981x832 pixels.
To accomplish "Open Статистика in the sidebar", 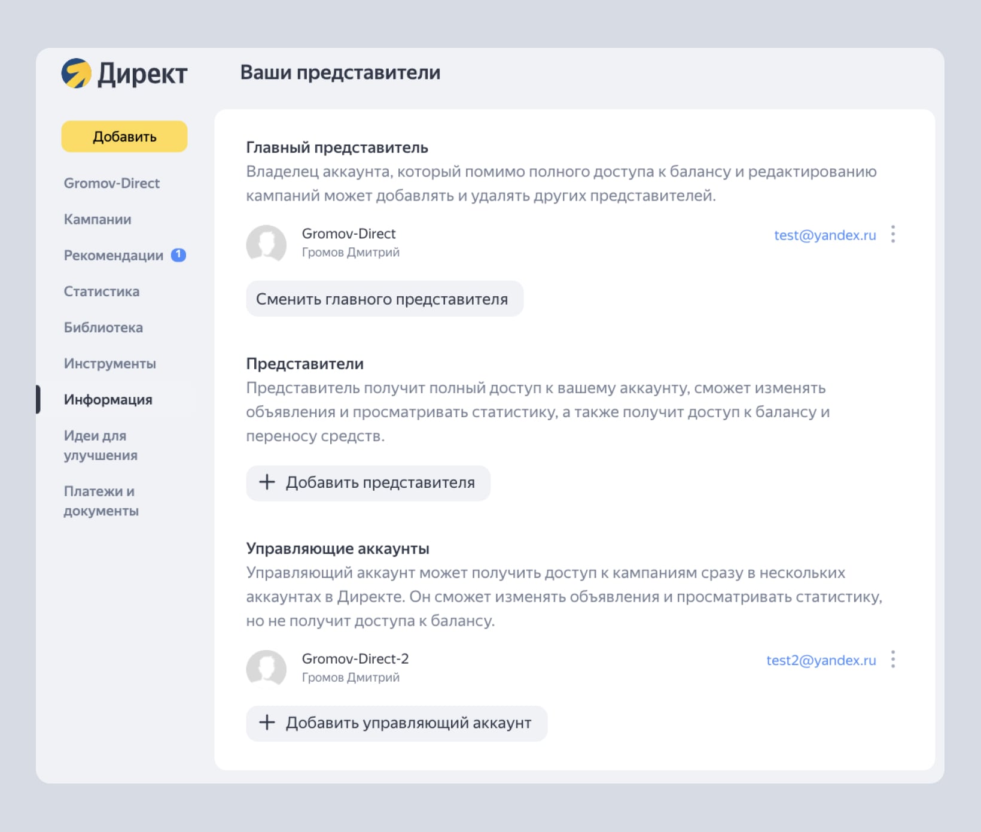I will tap(102, 291).
